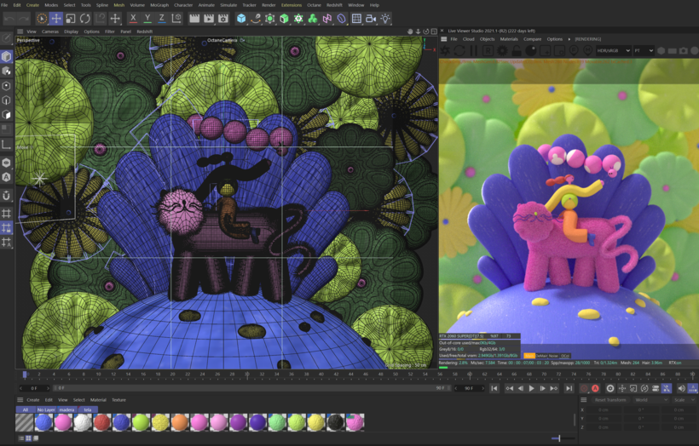Open the World coordinate dropdown
Viewport: 699px width, 446px height.
652,400
